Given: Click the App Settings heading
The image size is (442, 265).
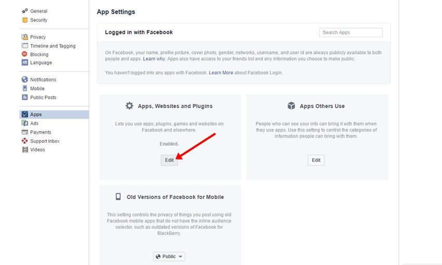Looking at the screenshot, I should tap(116, 12).
